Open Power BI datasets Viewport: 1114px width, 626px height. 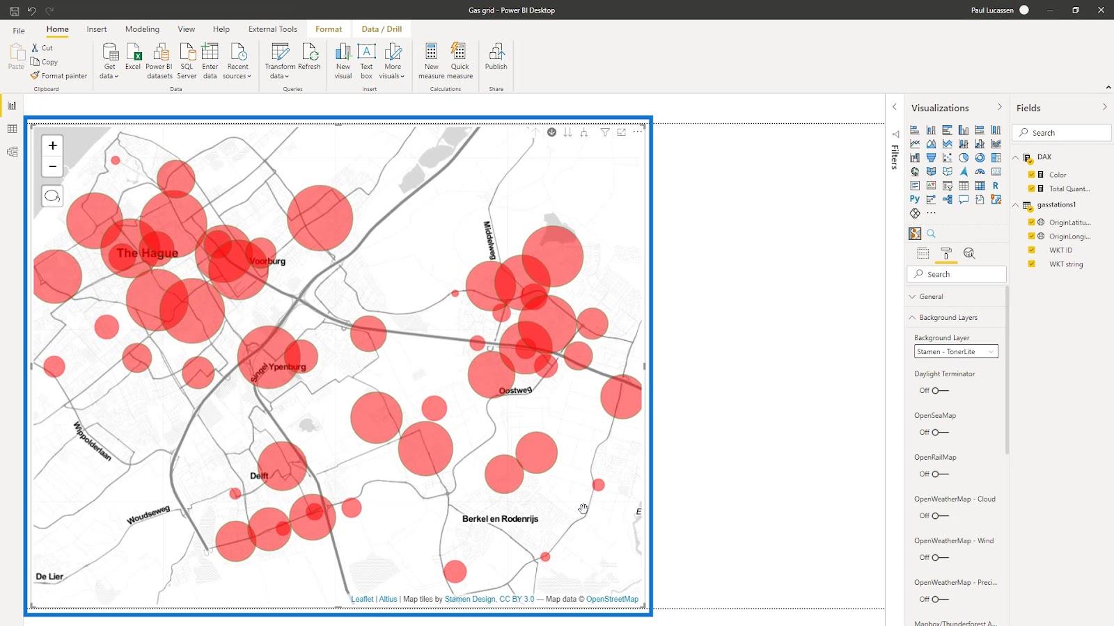click(x=159, y=61)
